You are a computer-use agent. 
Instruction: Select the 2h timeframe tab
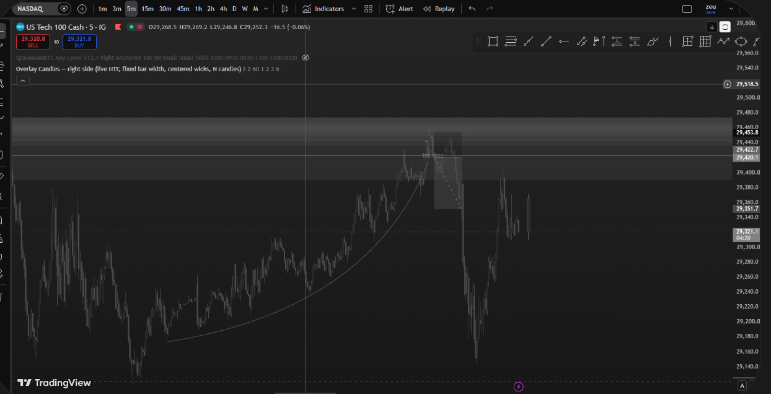click(211, 9)
